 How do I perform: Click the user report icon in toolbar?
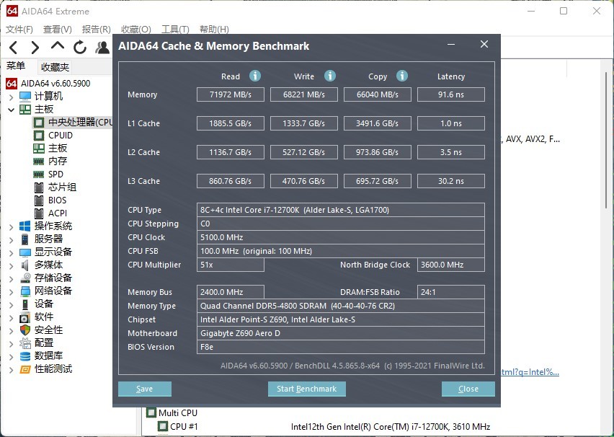102,46
